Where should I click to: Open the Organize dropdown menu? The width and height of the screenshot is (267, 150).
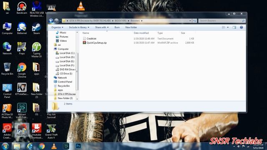[57, 27]
